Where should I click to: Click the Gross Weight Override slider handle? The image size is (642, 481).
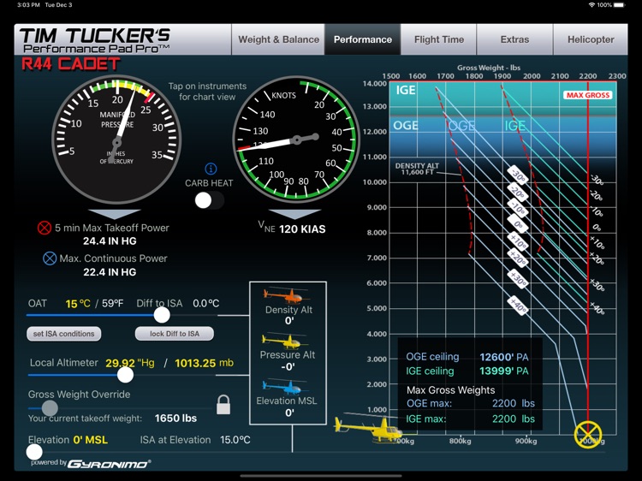click(x=50, y=408)
